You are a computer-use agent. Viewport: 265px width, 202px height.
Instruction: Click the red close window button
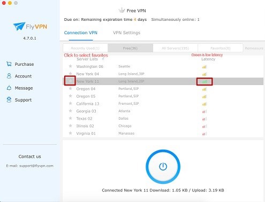click(4, 3)
